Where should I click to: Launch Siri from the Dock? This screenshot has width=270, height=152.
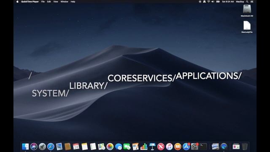click(x=34, y=147)
